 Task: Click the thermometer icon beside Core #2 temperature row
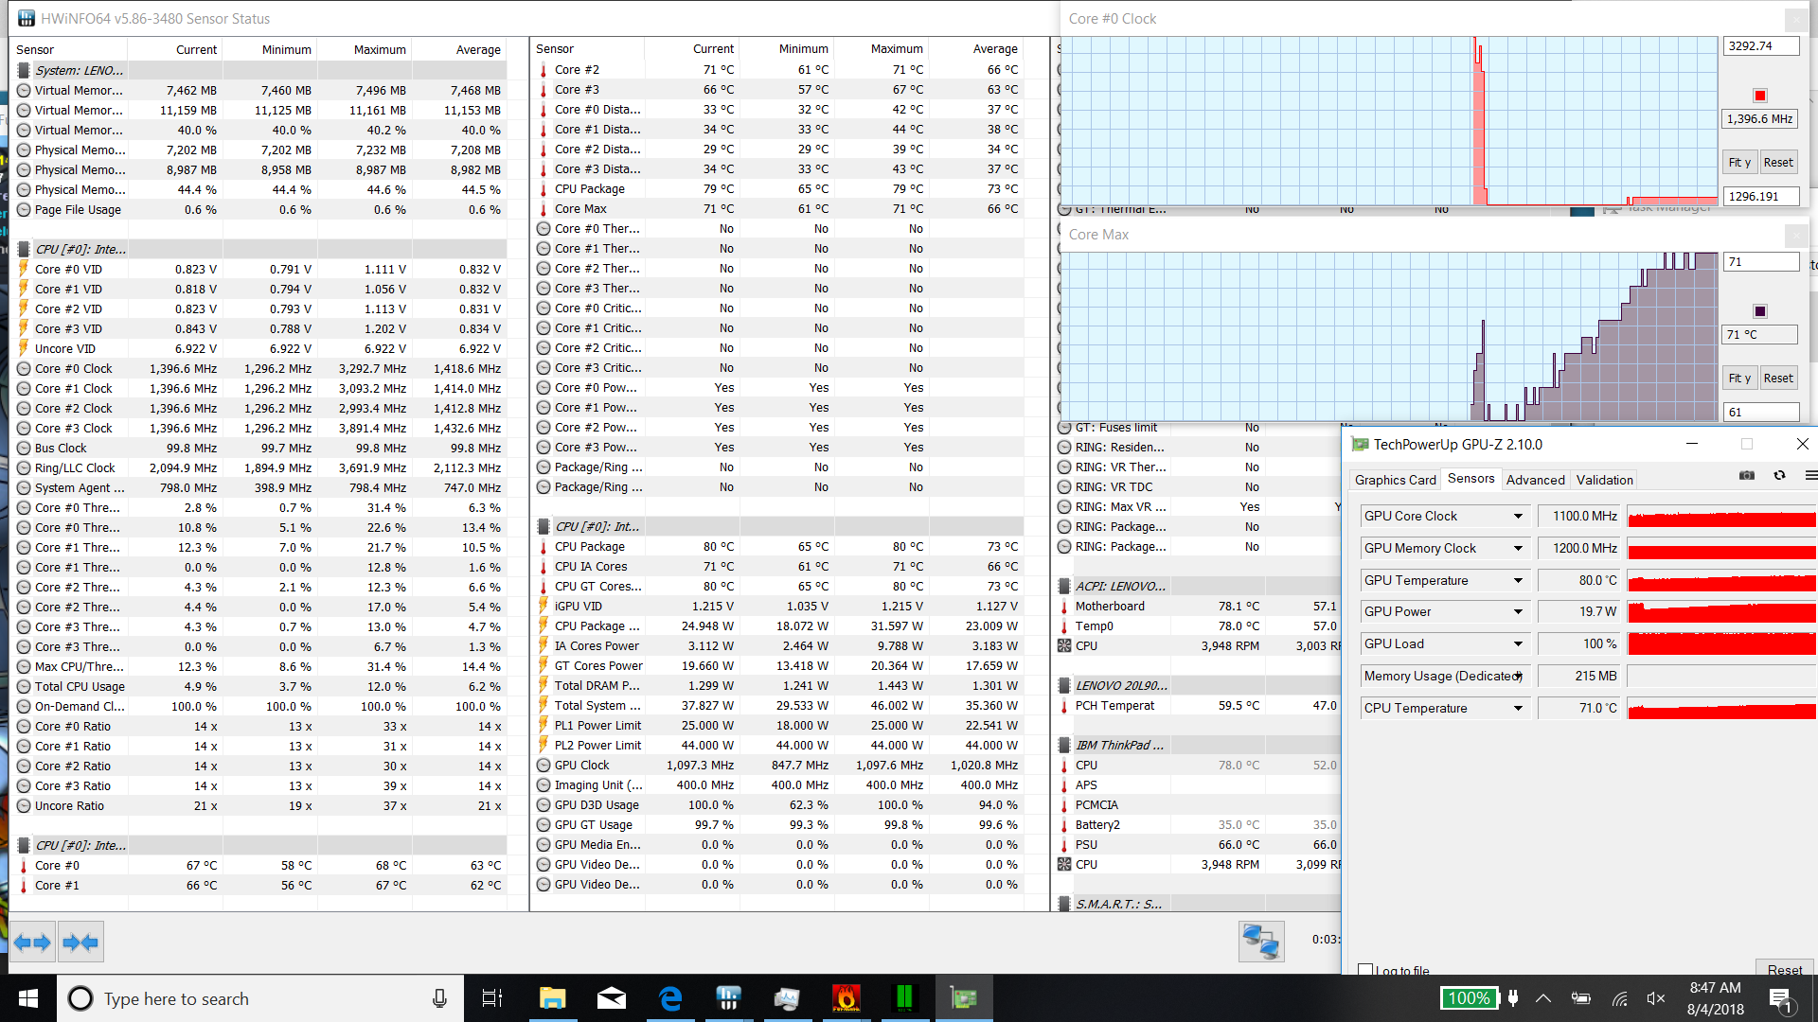(544, 70)
